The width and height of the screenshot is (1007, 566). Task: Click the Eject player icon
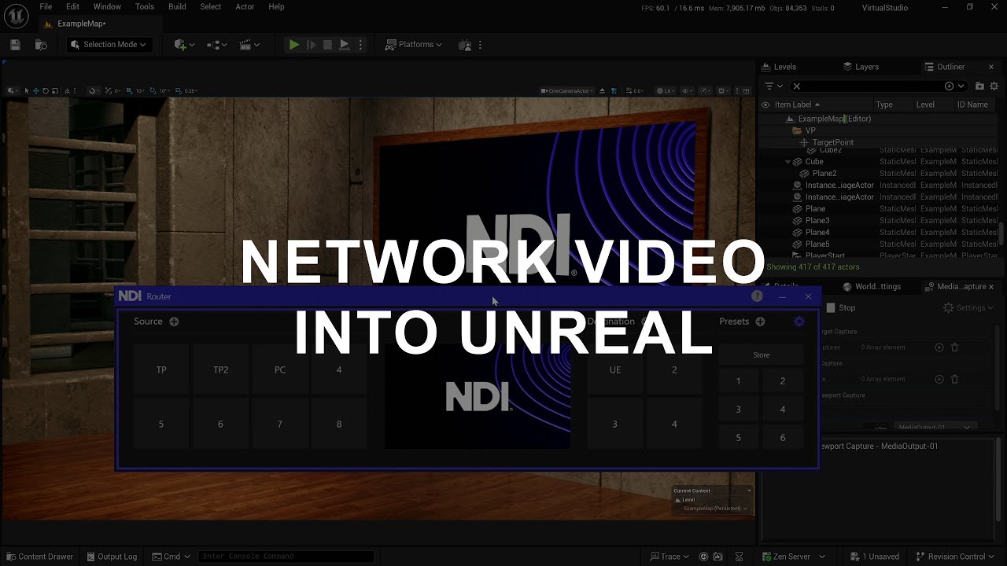344,45
